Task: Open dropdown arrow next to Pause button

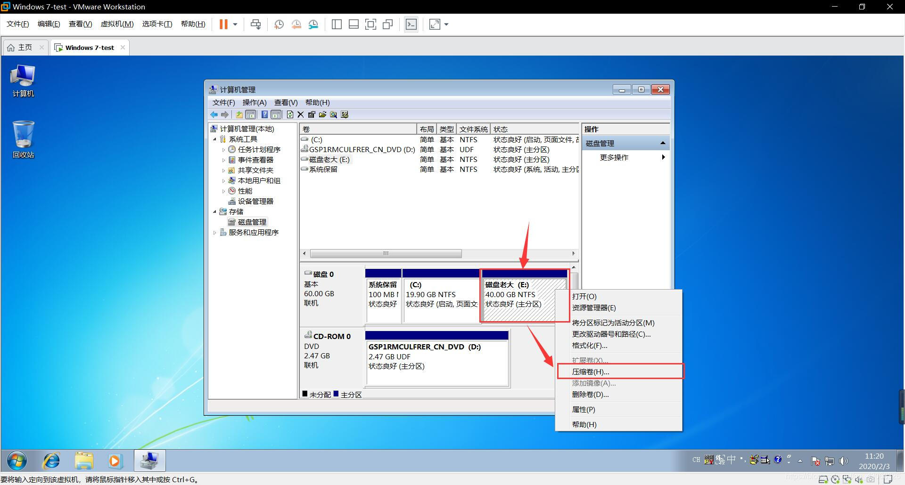Action: point(235,24)
